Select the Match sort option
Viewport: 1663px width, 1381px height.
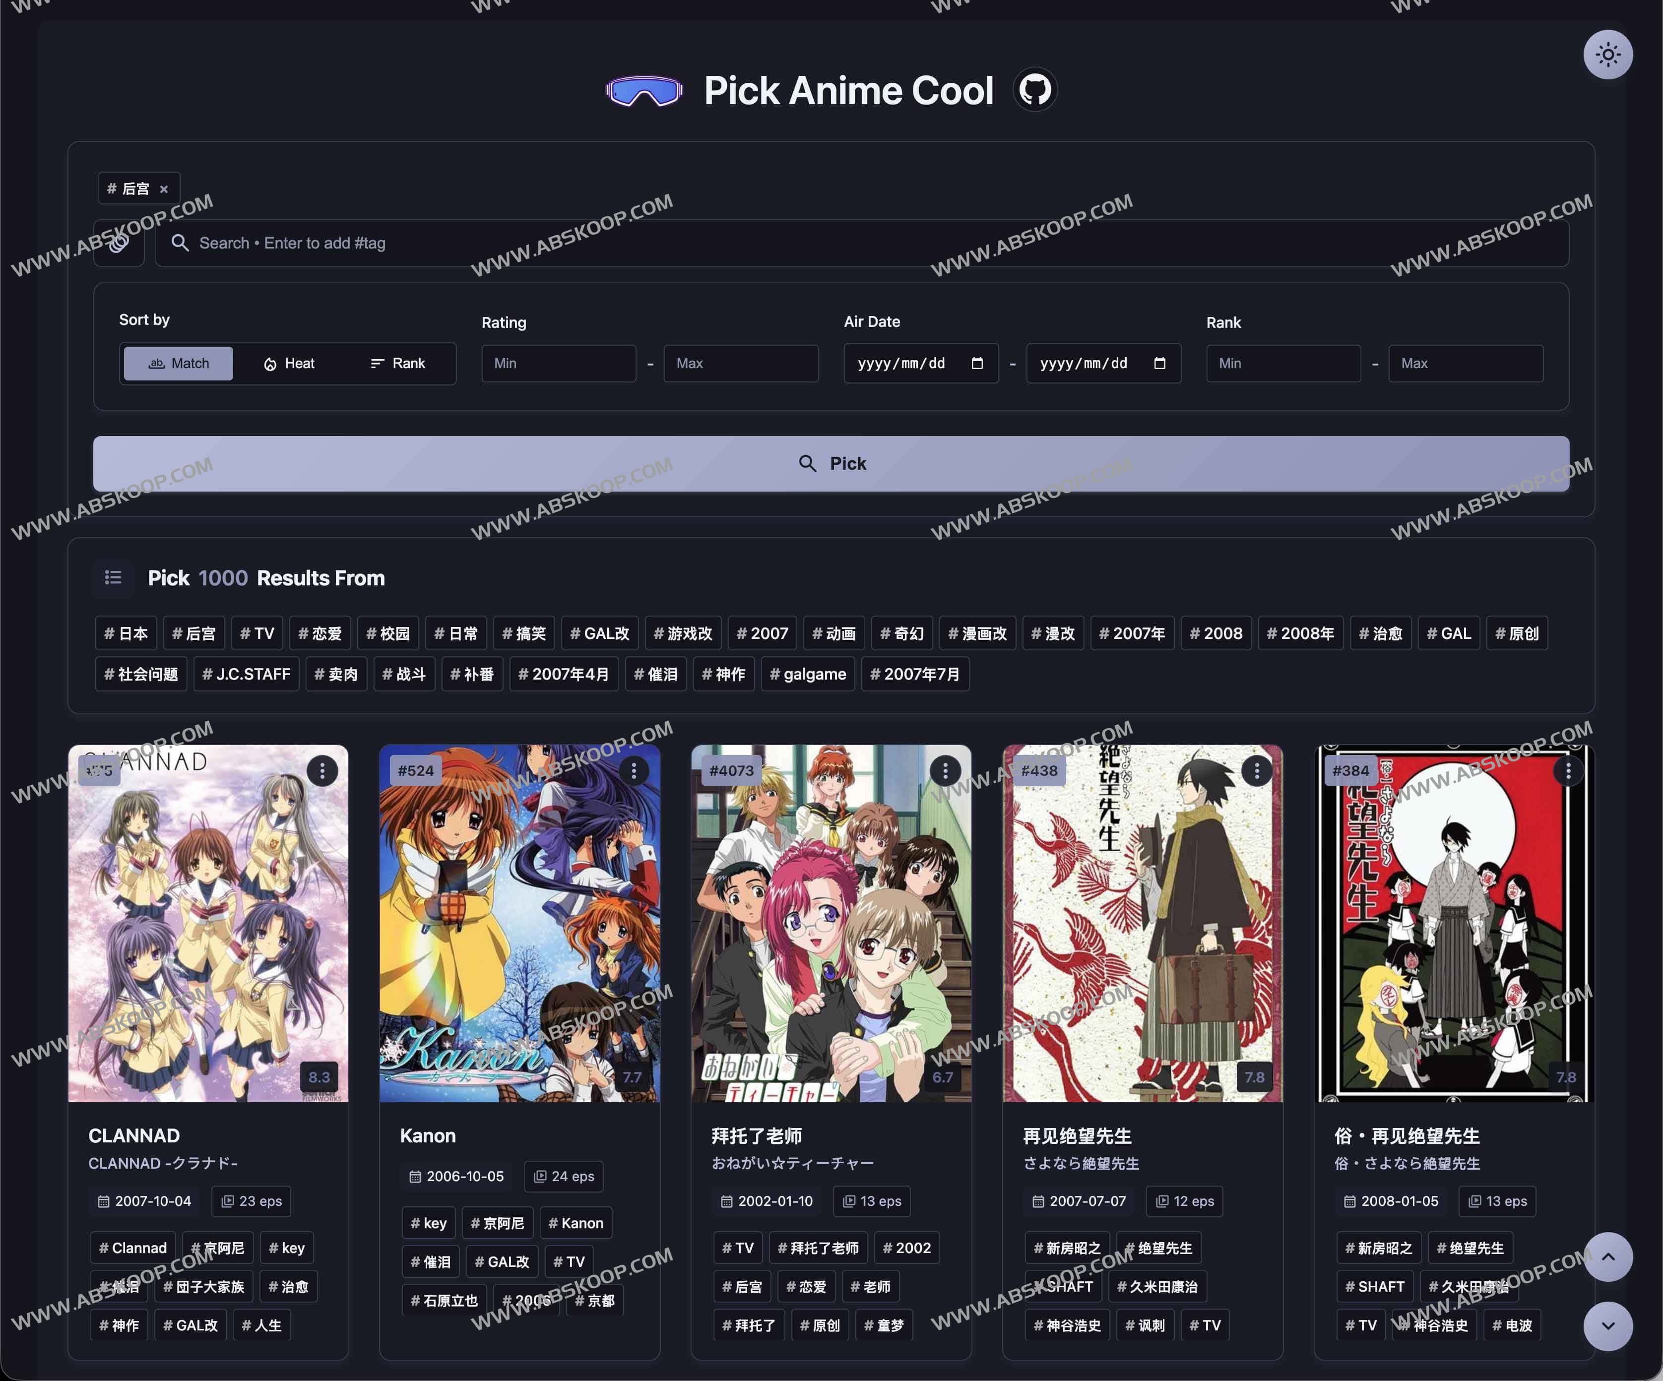[x=179, y=364]
